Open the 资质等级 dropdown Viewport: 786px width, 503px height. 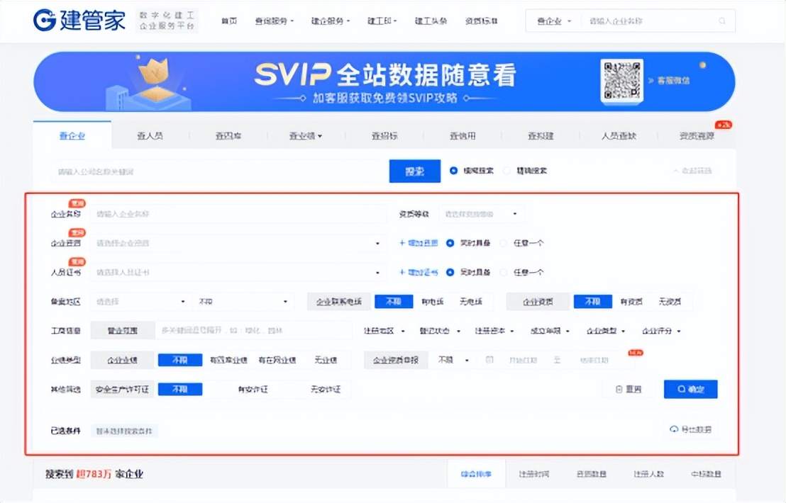click(x=482, y=212)
